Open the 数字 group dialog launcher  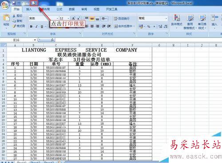pyautogui.click(x=166, y=34)
